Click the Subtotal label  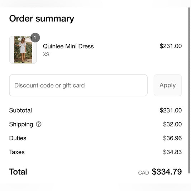coord(20,110)
